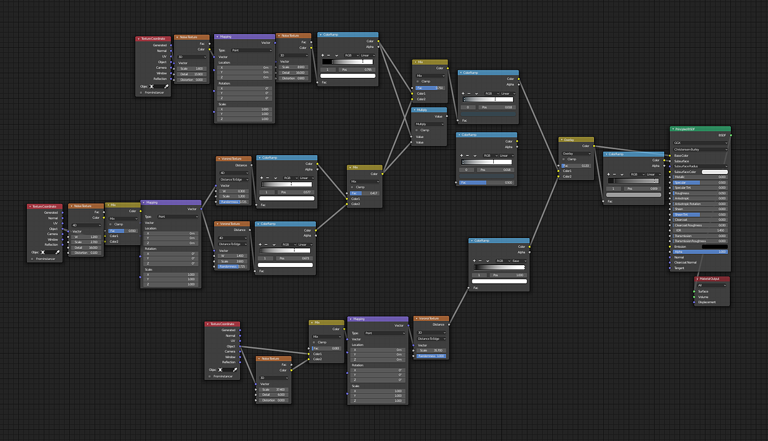Image resolution: width=768 pixels, height=441 pixels.
Task: Click the Scale 35.700 field in Voronoi Texture
Action: click(431, 350)
